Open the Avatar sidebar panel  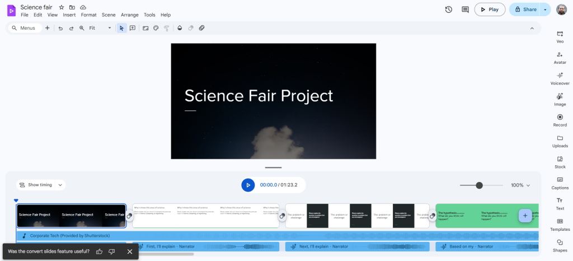pos(560,58)
